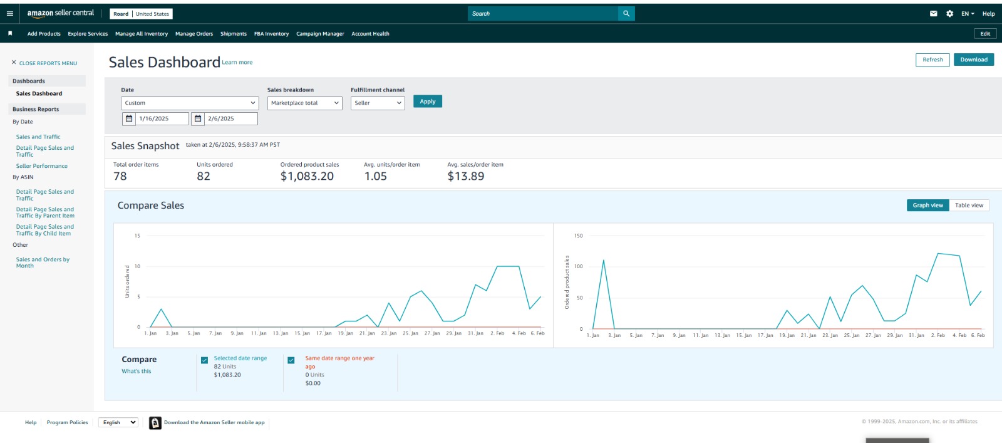Click the bookmark flag icon
The image size is (1002, 443).
(10, 33)
